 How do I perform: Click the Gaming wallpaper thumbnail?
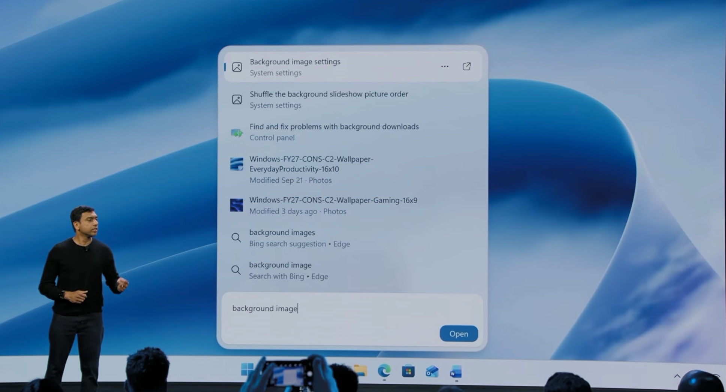coord(236,205)
